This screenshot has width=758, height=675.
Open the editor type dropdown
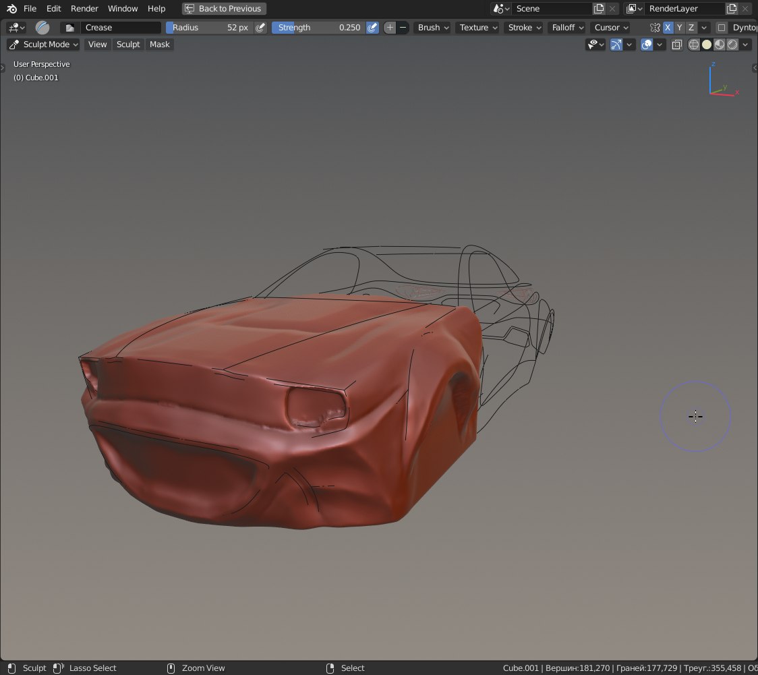[16, 28]
